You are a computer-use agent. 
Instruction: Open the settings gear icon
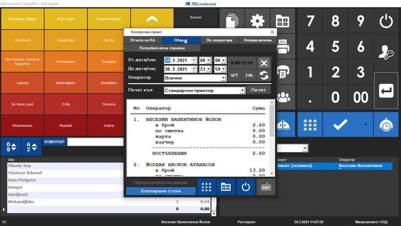click(x=257, y=21)
